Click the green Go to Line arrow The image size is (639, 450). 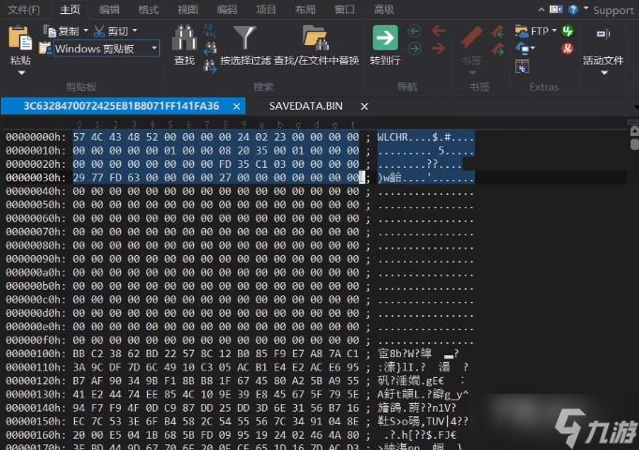(x=385, y=38)
